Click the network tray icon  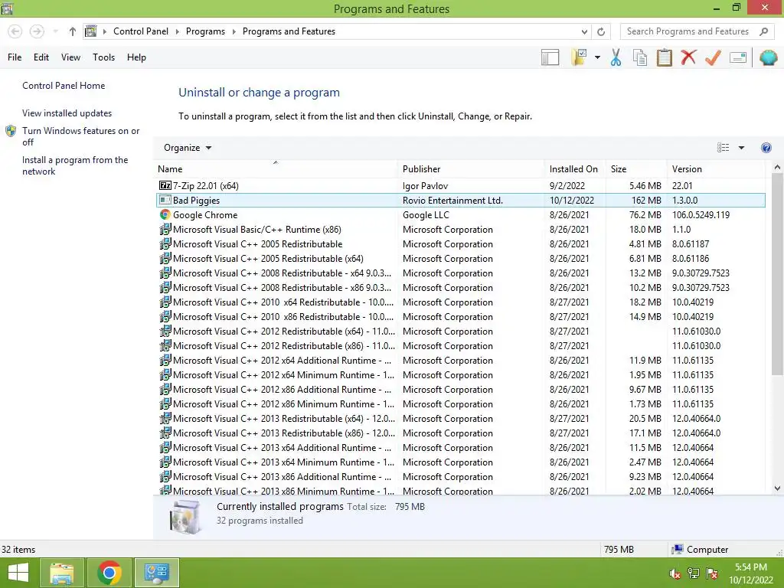(x=694, y=573)
